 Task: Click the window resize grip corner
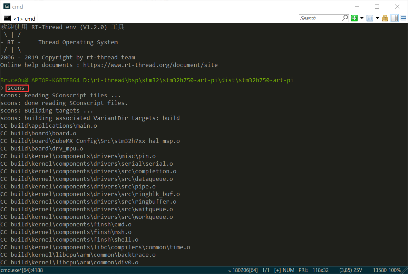click(405, 270)
